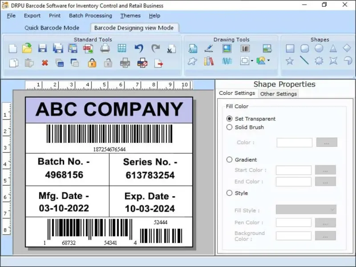Delete selected object with red X
This screenshot has width=356, height=267.
(x=45, y=63)
